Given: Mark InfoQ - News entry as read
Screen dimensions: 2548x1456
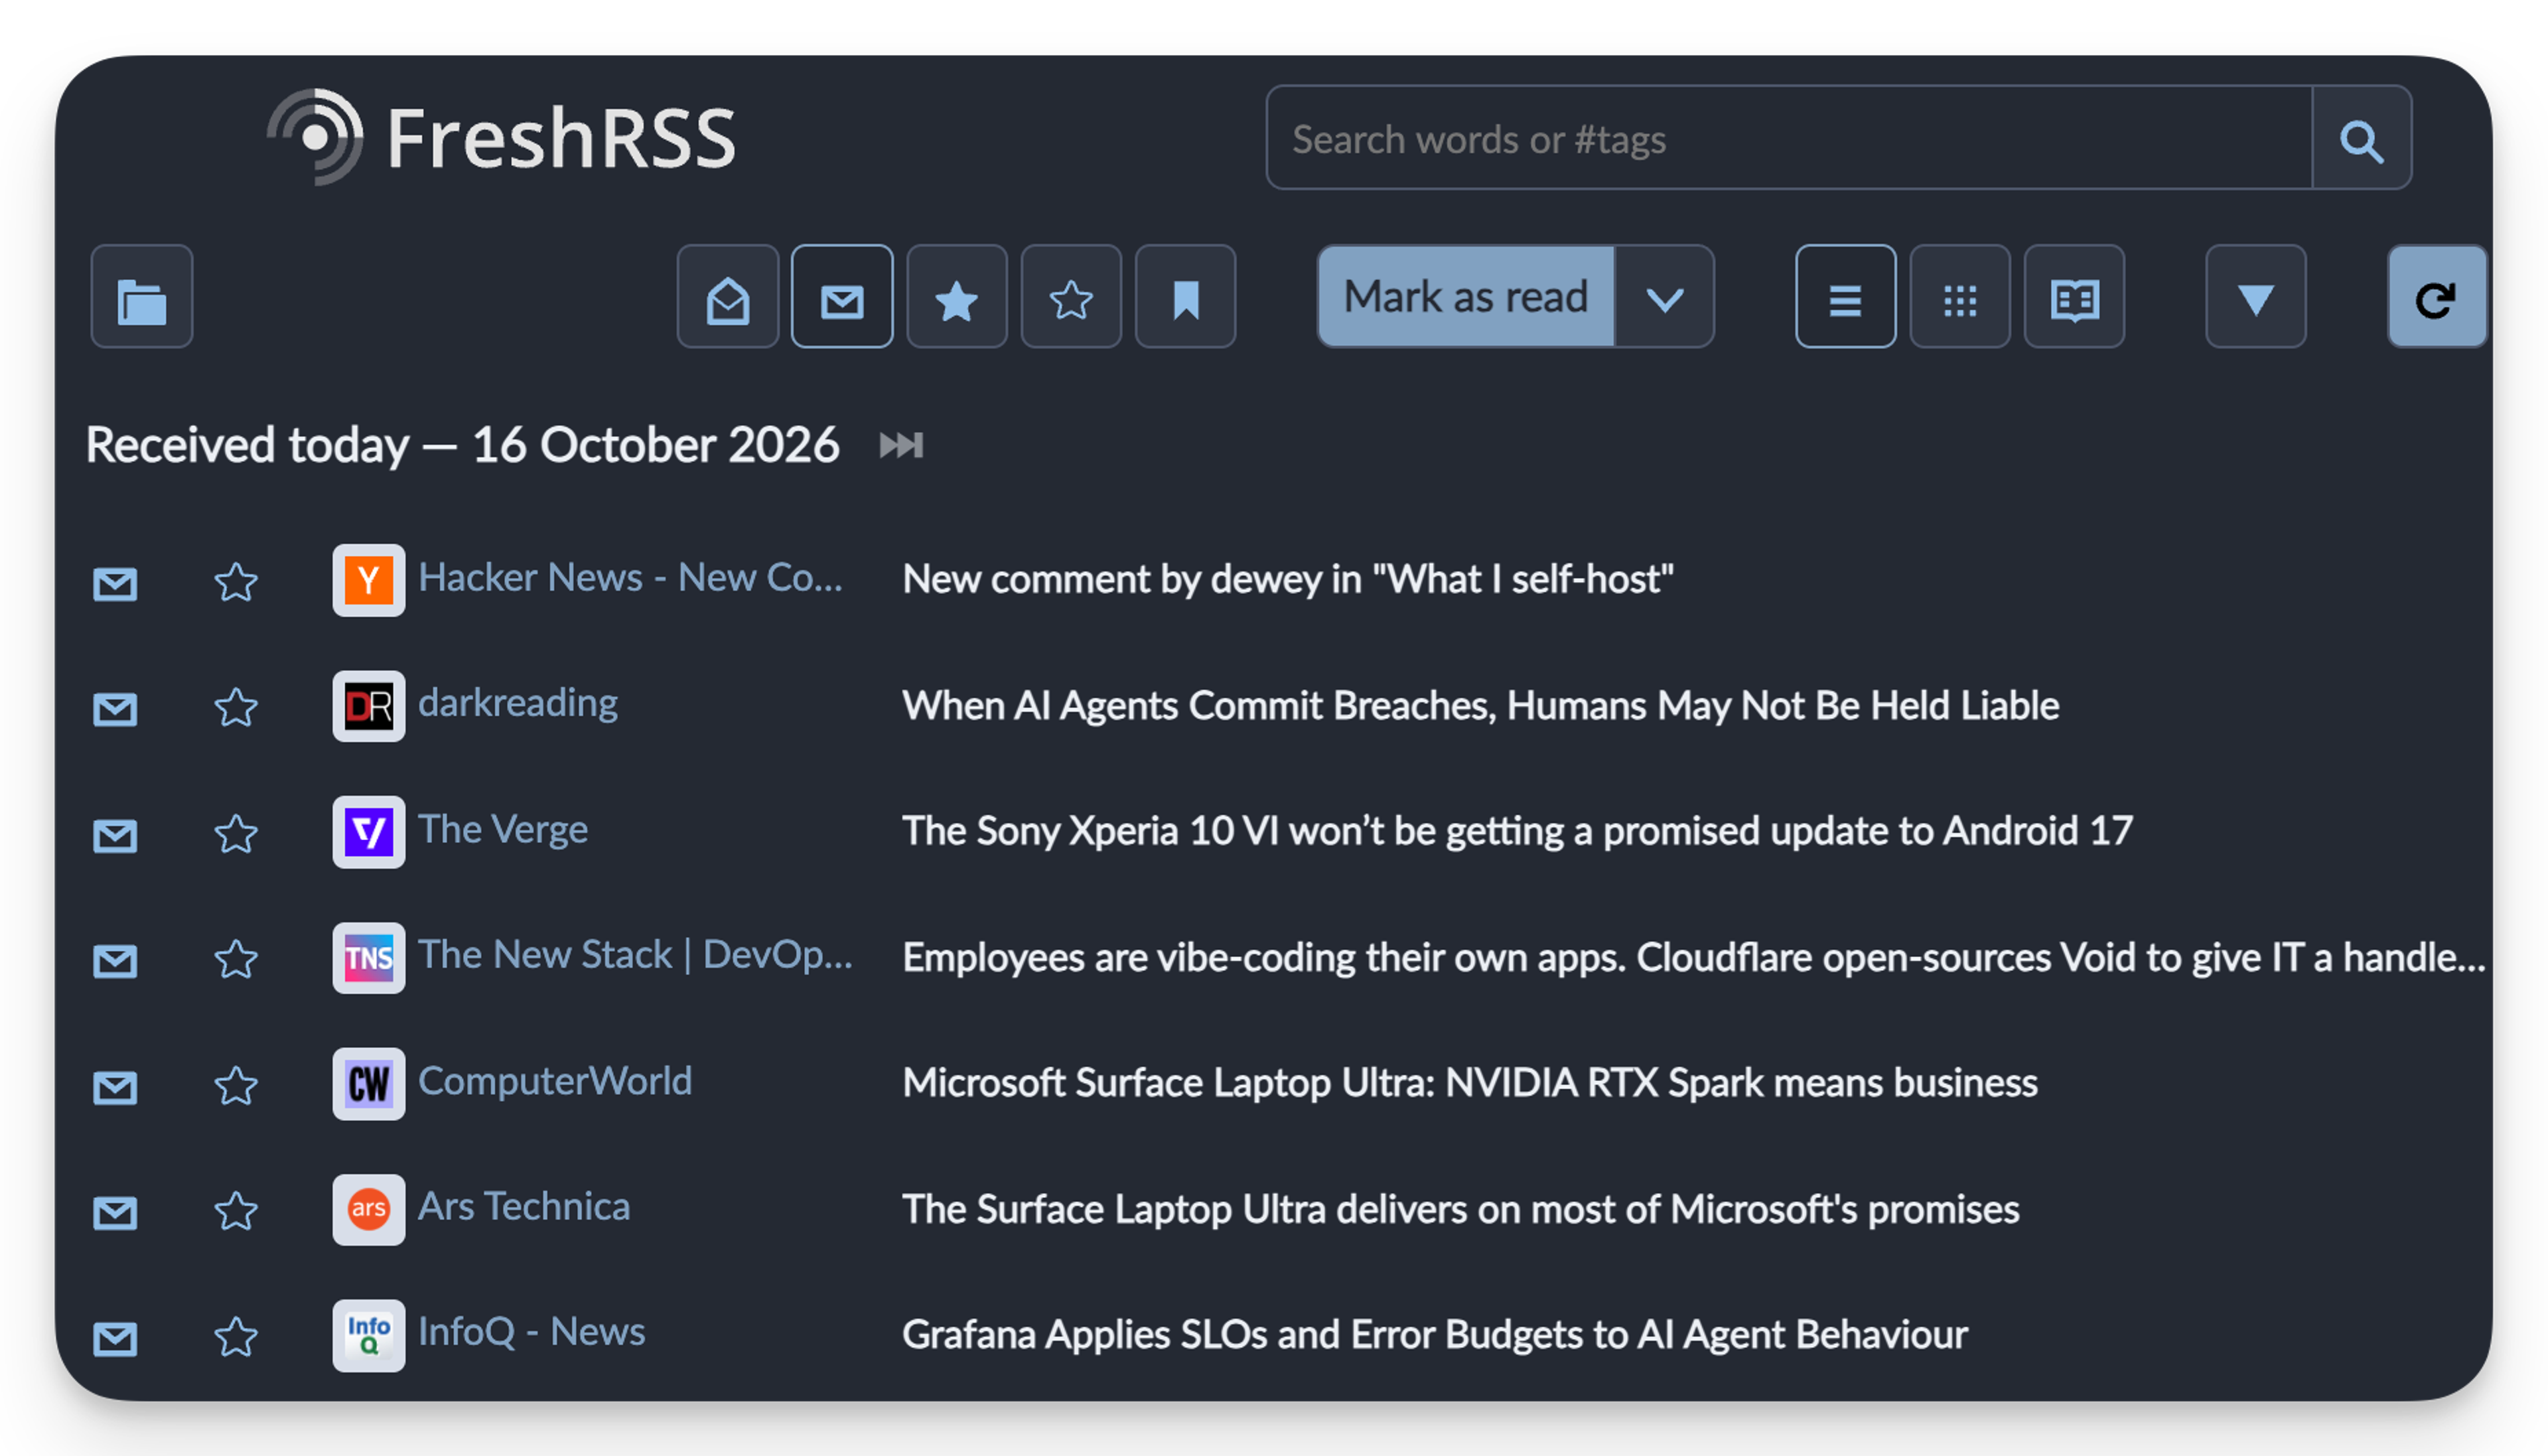Looking at the screenshot, I should pyautogui.click(x=115, y=1338).
